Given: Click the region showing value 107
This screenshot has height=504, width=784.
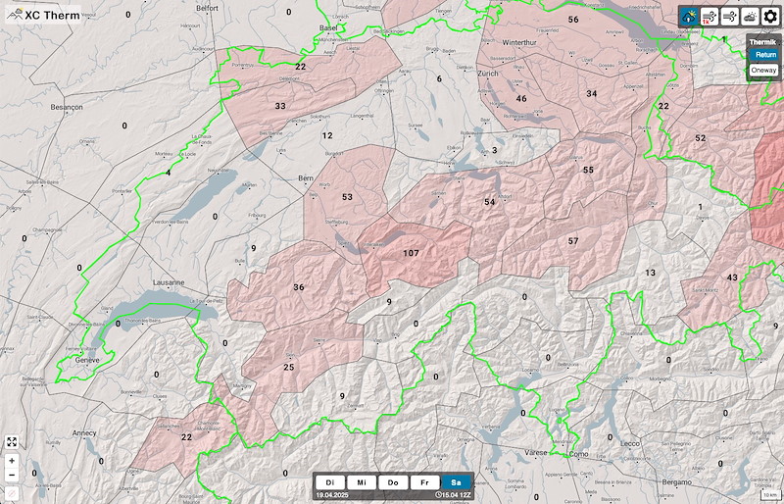Looking at the screenshot, I should (x=411, y=253).
